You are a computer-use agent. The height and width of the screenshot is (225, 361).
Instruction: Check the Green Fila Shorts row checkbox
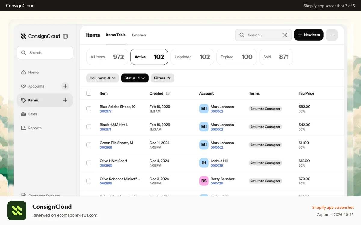[89, 145]
